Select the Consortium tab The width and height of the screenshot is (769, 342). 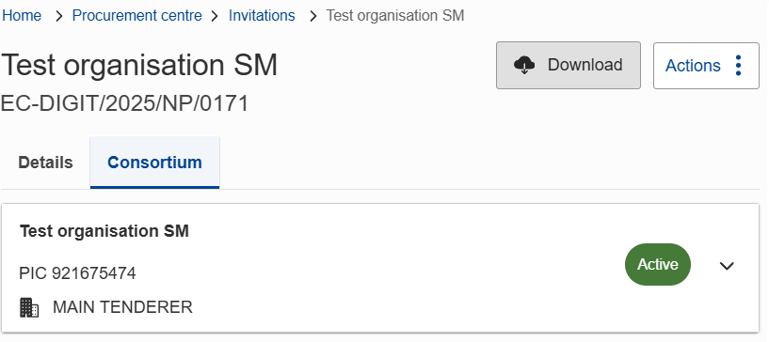154,163
